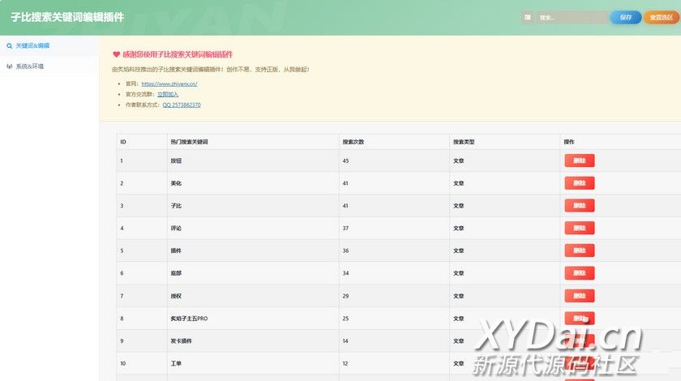
Task: Delete the keyword 底部 in row 6
Action: [x=579, y=273]
